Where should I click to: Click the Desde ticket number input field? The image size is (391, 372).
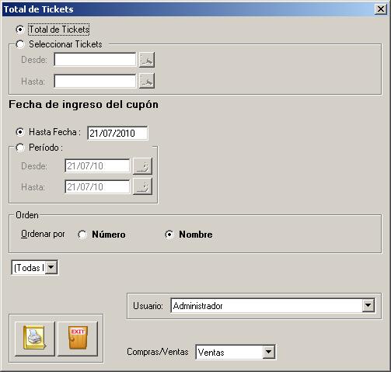[x=95, y=60]
